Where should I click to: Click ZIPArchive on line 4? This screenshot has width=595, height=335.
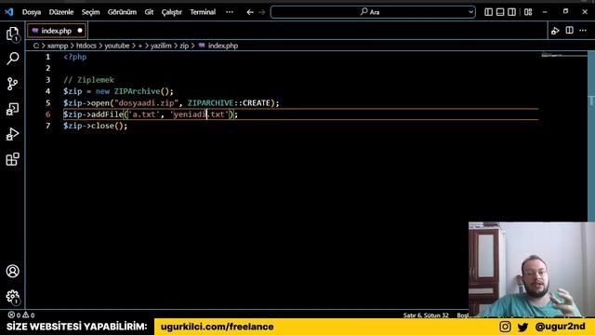point(137,91)
